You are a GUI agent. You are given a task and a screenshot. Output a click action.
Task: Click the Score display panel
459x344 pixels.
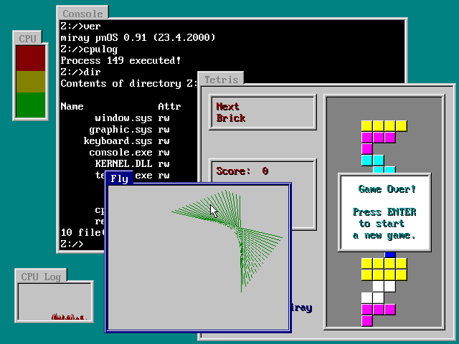click(x=262, y=171)
